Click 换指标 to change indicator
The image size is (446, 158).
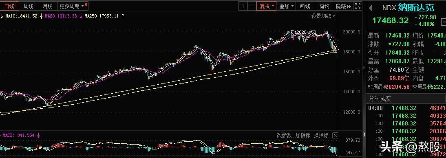pyautogui.click(x=321, y=135)
